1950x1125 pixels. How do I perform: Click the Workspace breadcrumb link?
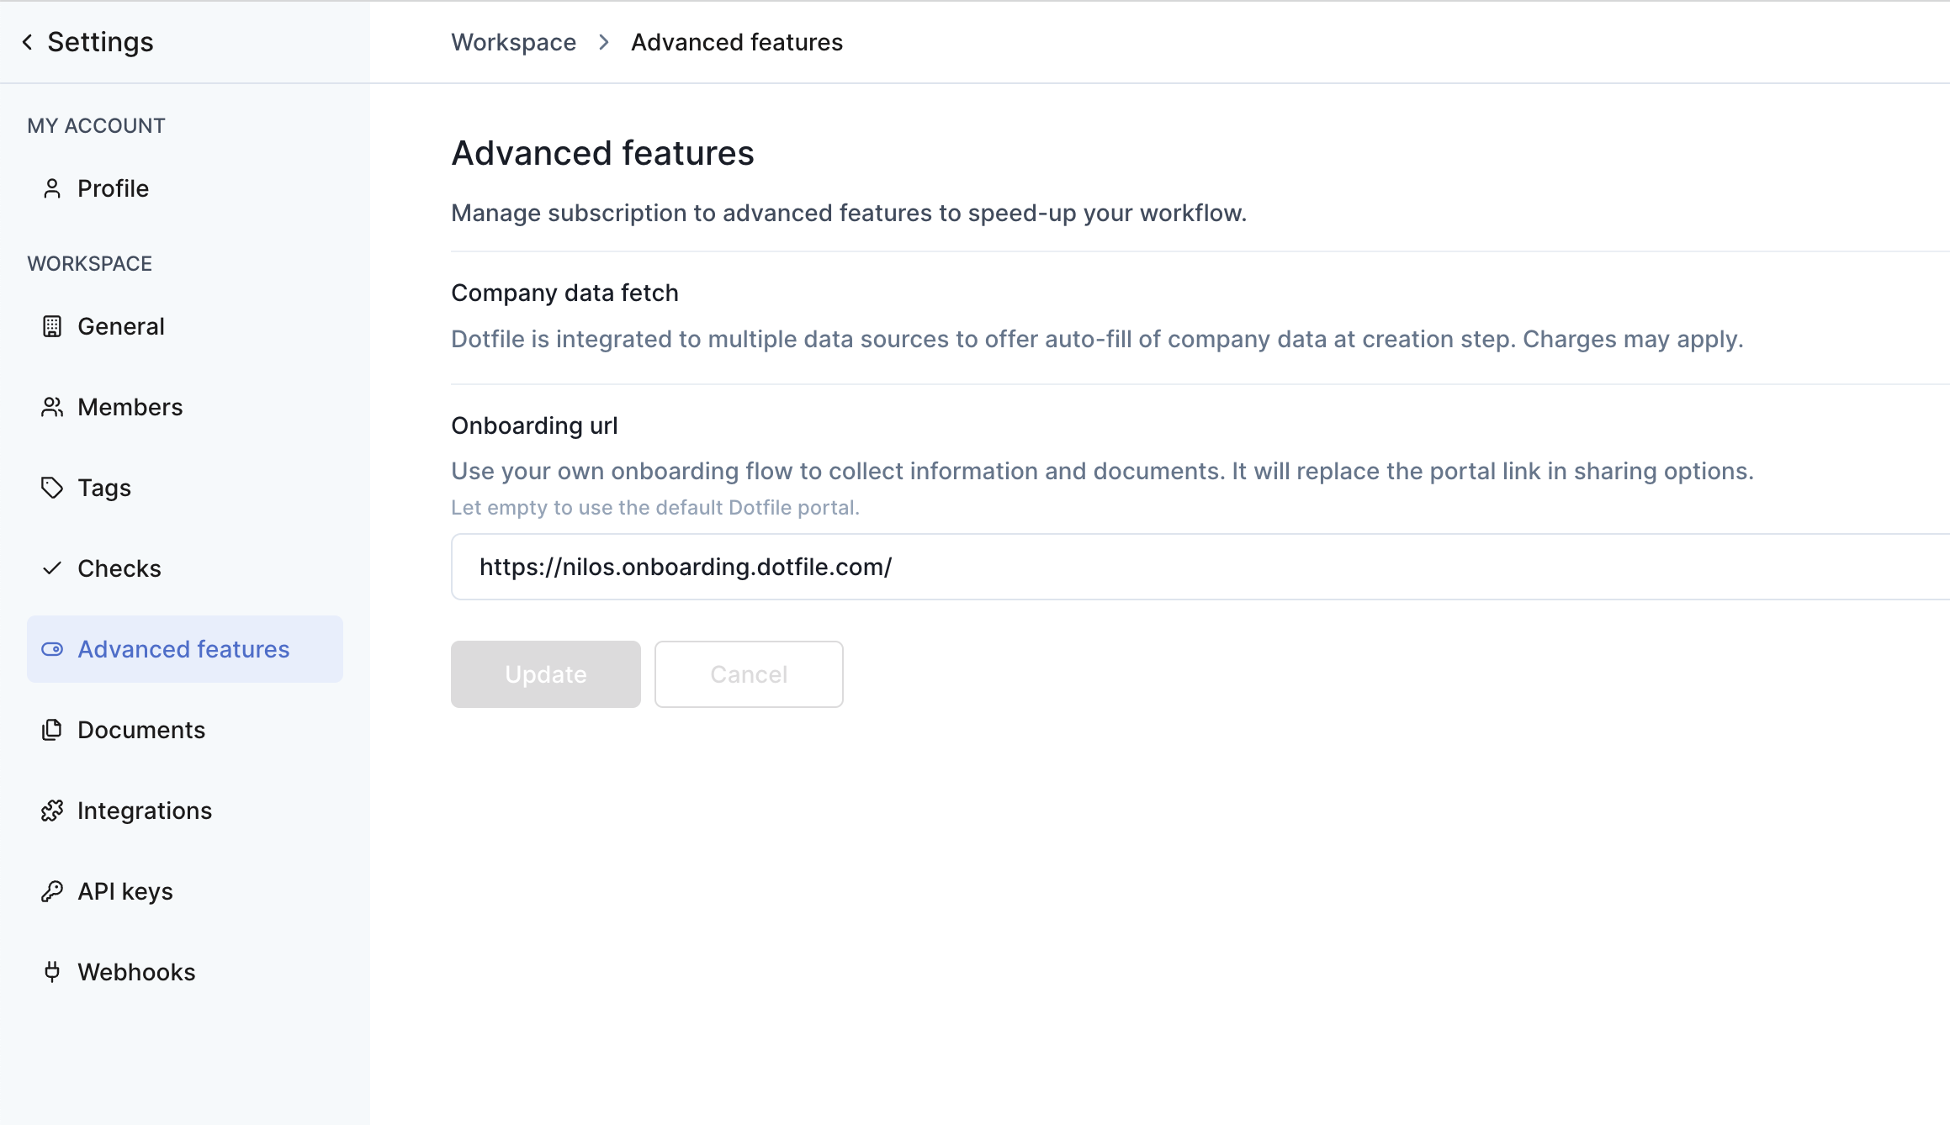[513, 42]
